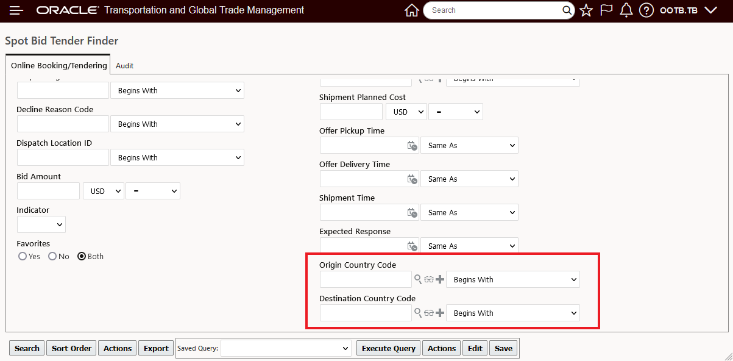Open the notifications bell
This screenshot has width=733, height=361.
click(x=626, y=10)
